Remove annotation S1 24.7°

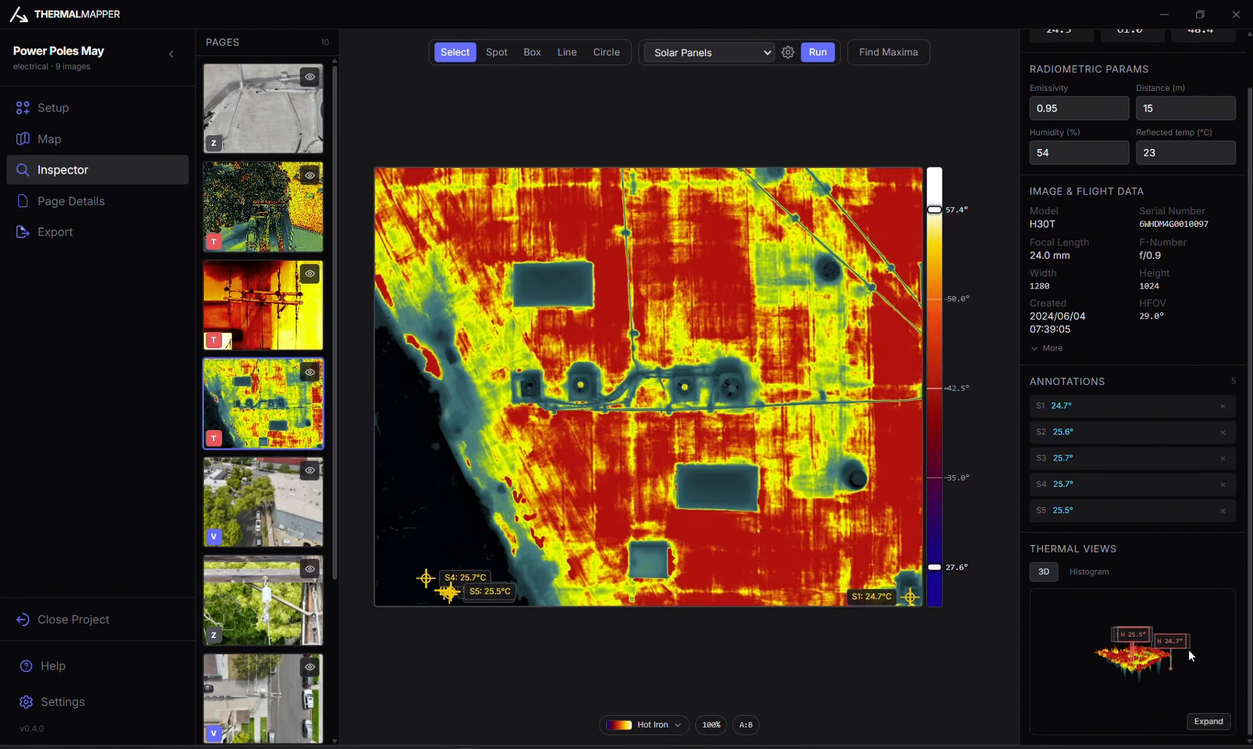[1223, 406]
